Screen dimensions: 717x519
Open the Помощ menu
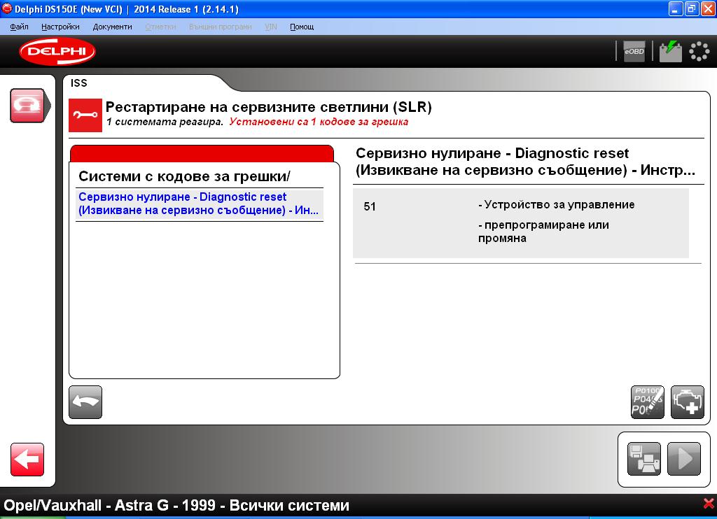pyautogui.click(x=302, y=27)
